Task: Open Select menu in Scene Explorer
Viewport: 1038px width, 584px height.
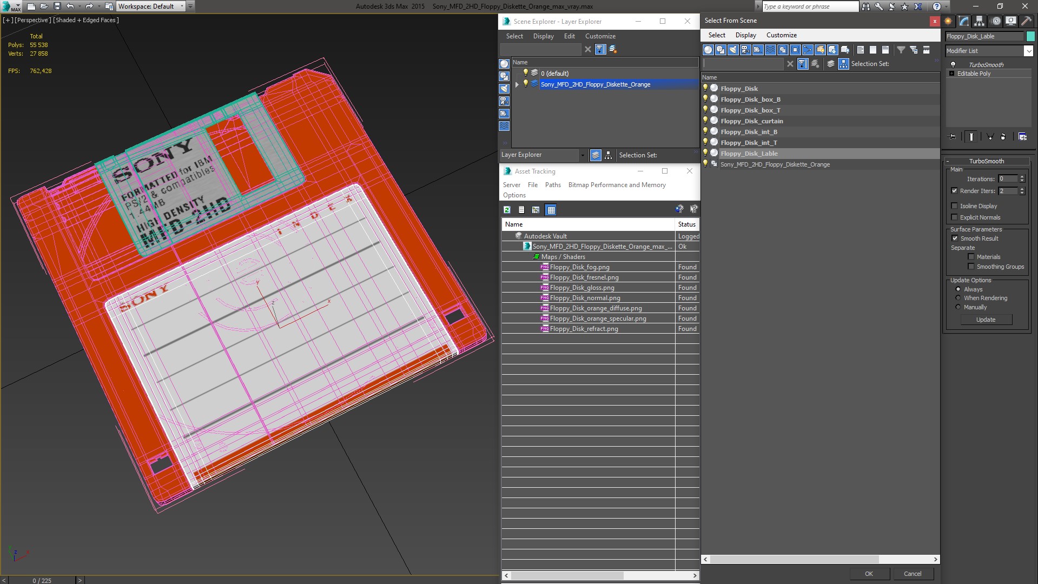Action: point(514,36)
